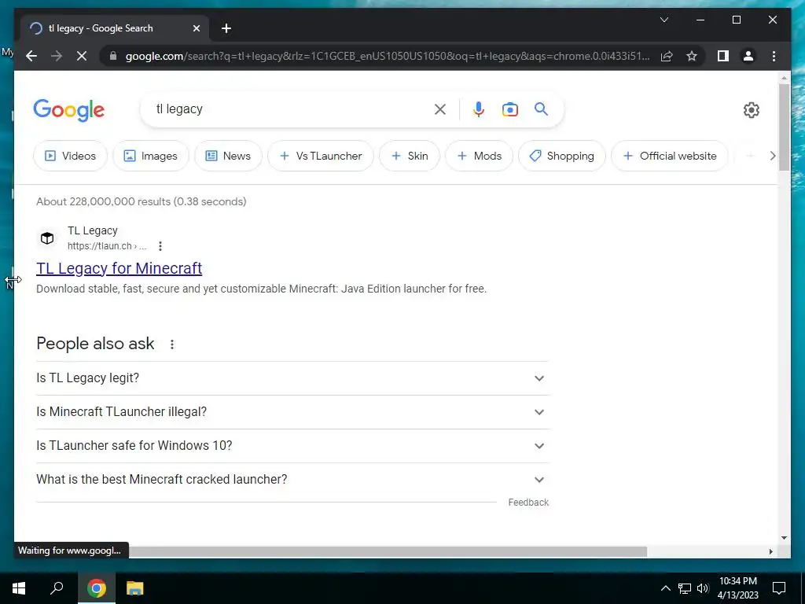Start voice search with microphone icon
The image size is (805, 604).
coord(479,109)
